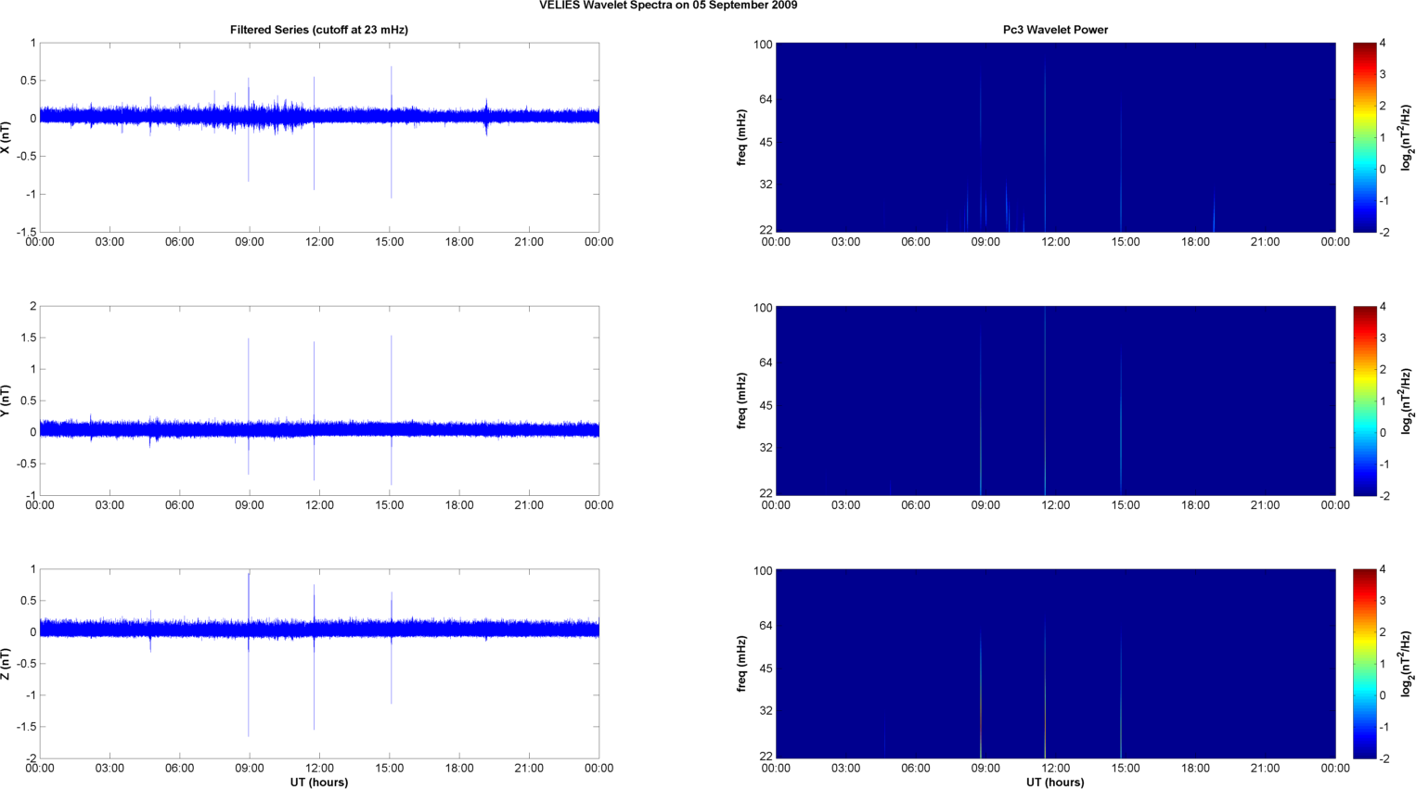The image size is (1416, 789).
Task: Click the "4" tick on the top colorbar
Action: coord(1384,43)
